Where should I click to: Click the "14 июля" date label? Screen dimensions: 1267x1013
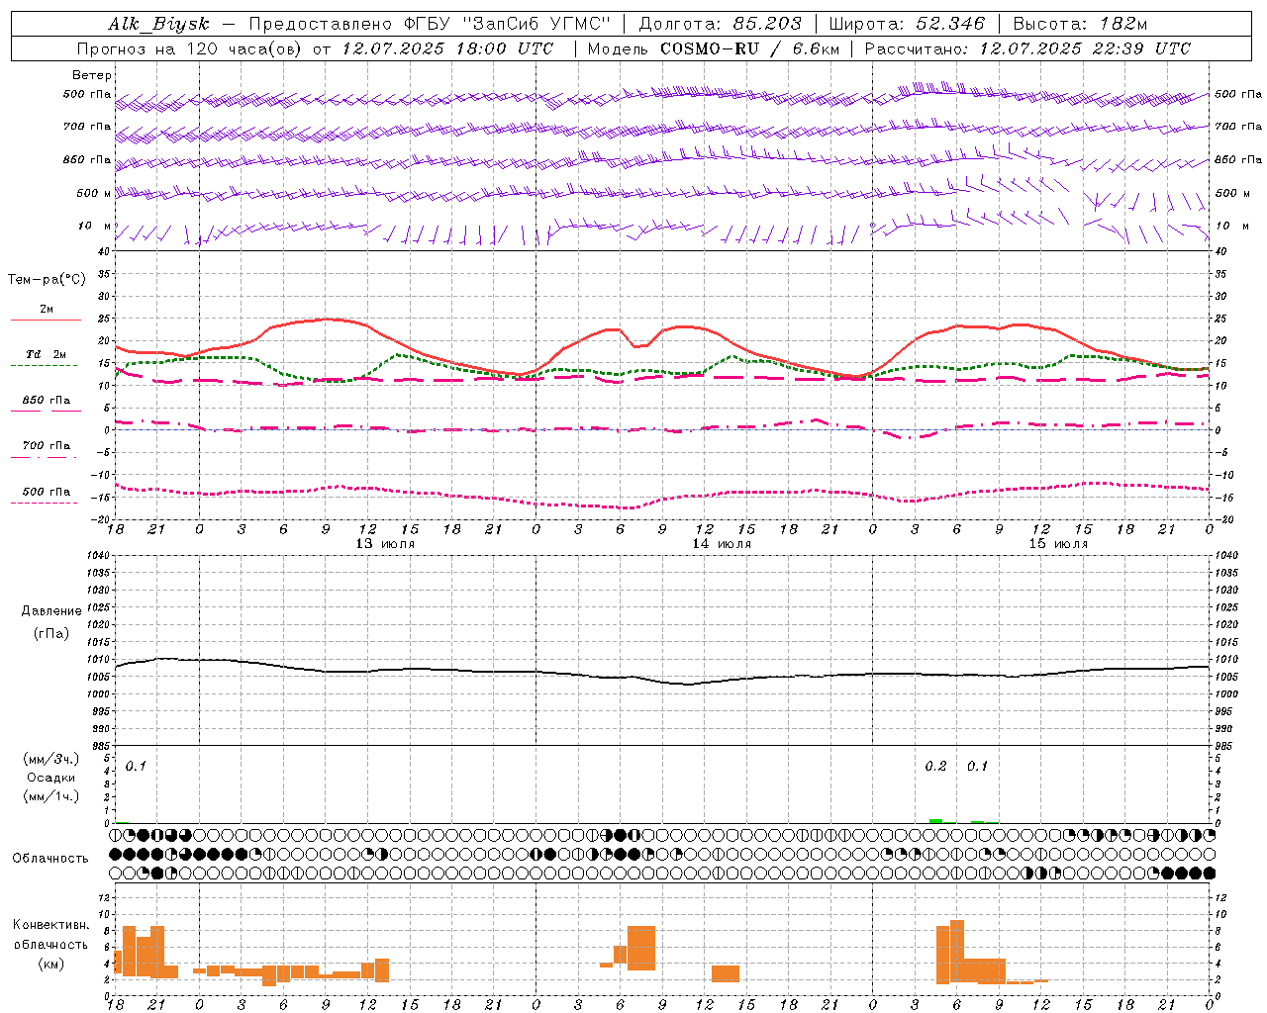coord(722,544)
